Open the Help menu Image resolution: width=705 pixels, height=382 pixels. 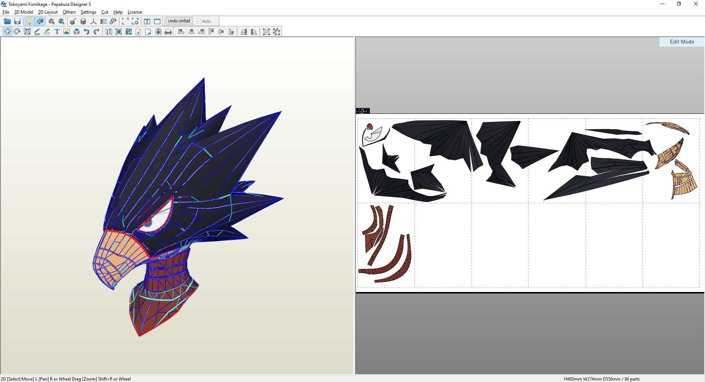tap(118, 12)
